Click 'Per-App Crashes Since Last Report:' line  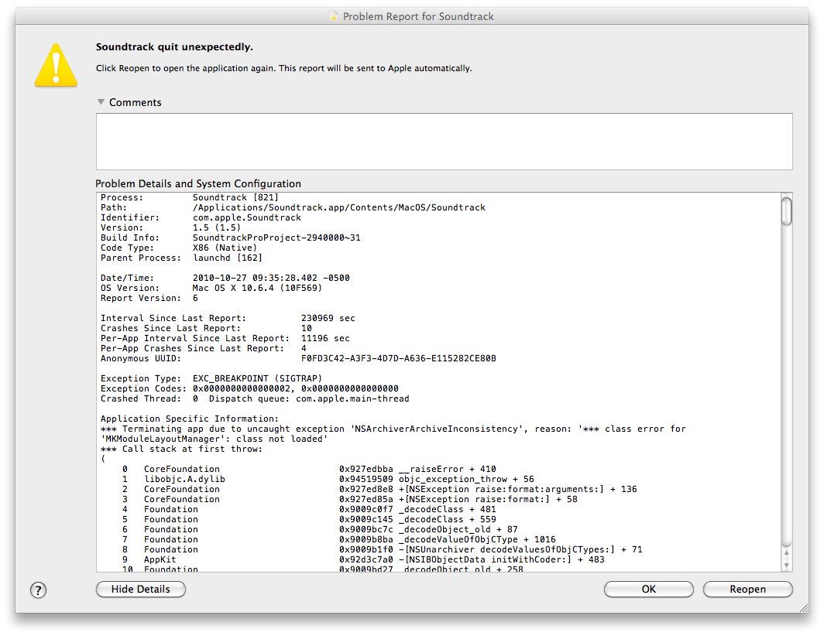(x=204, y=348)
